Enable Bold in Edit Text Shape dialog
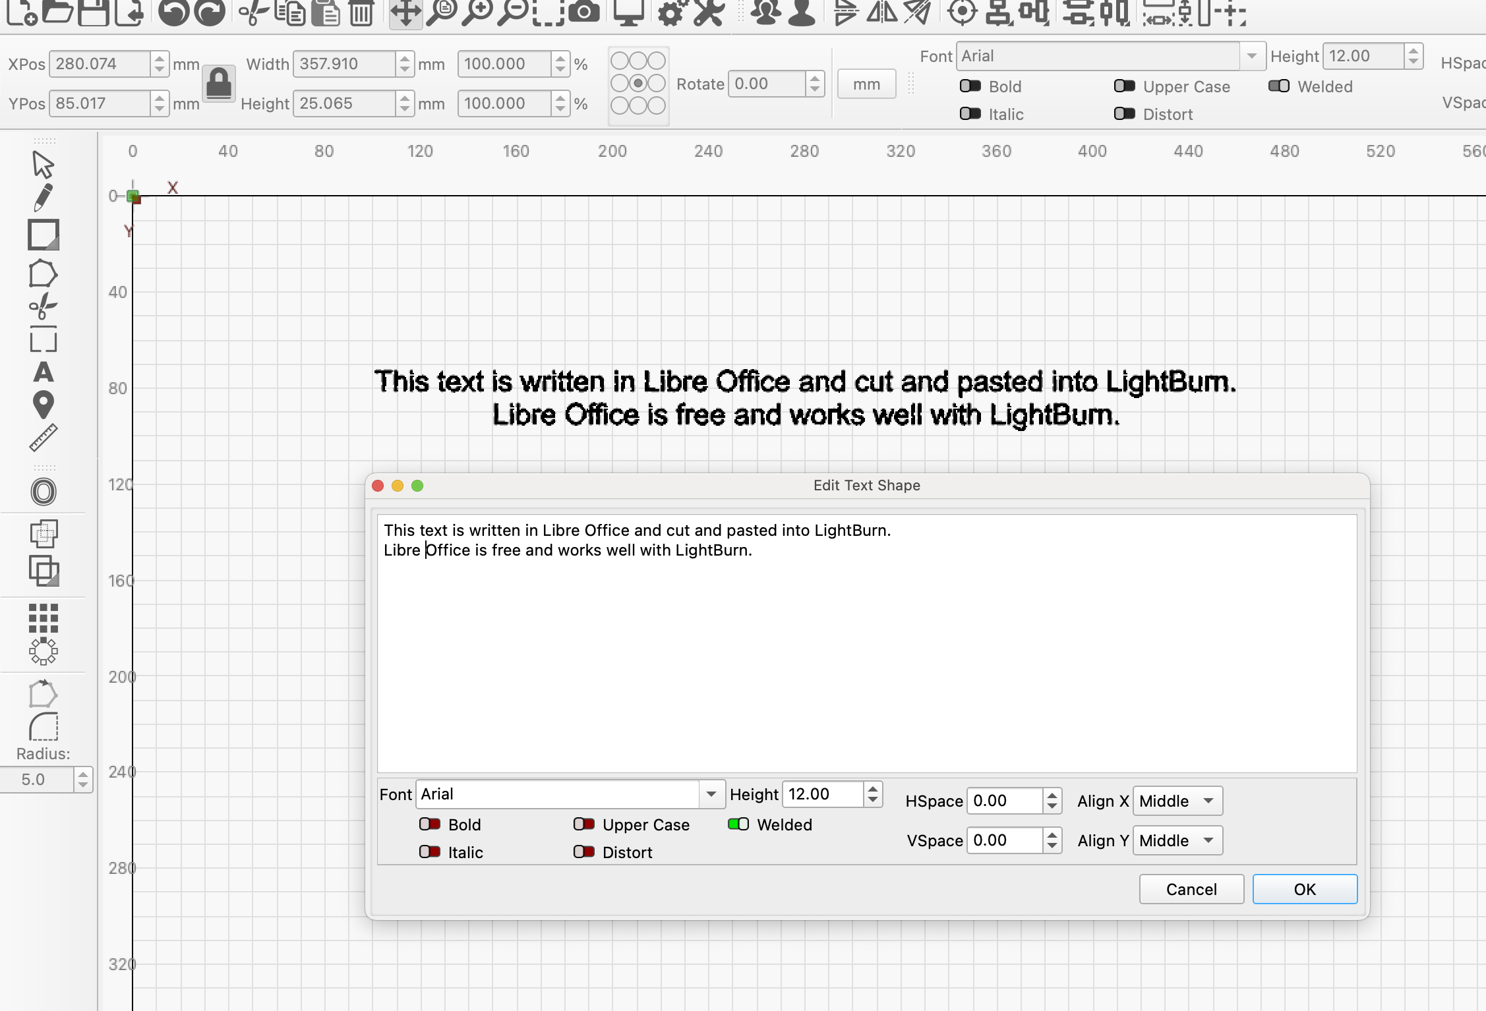Viewport: 1486px width, 1011px height. (429, 824)
